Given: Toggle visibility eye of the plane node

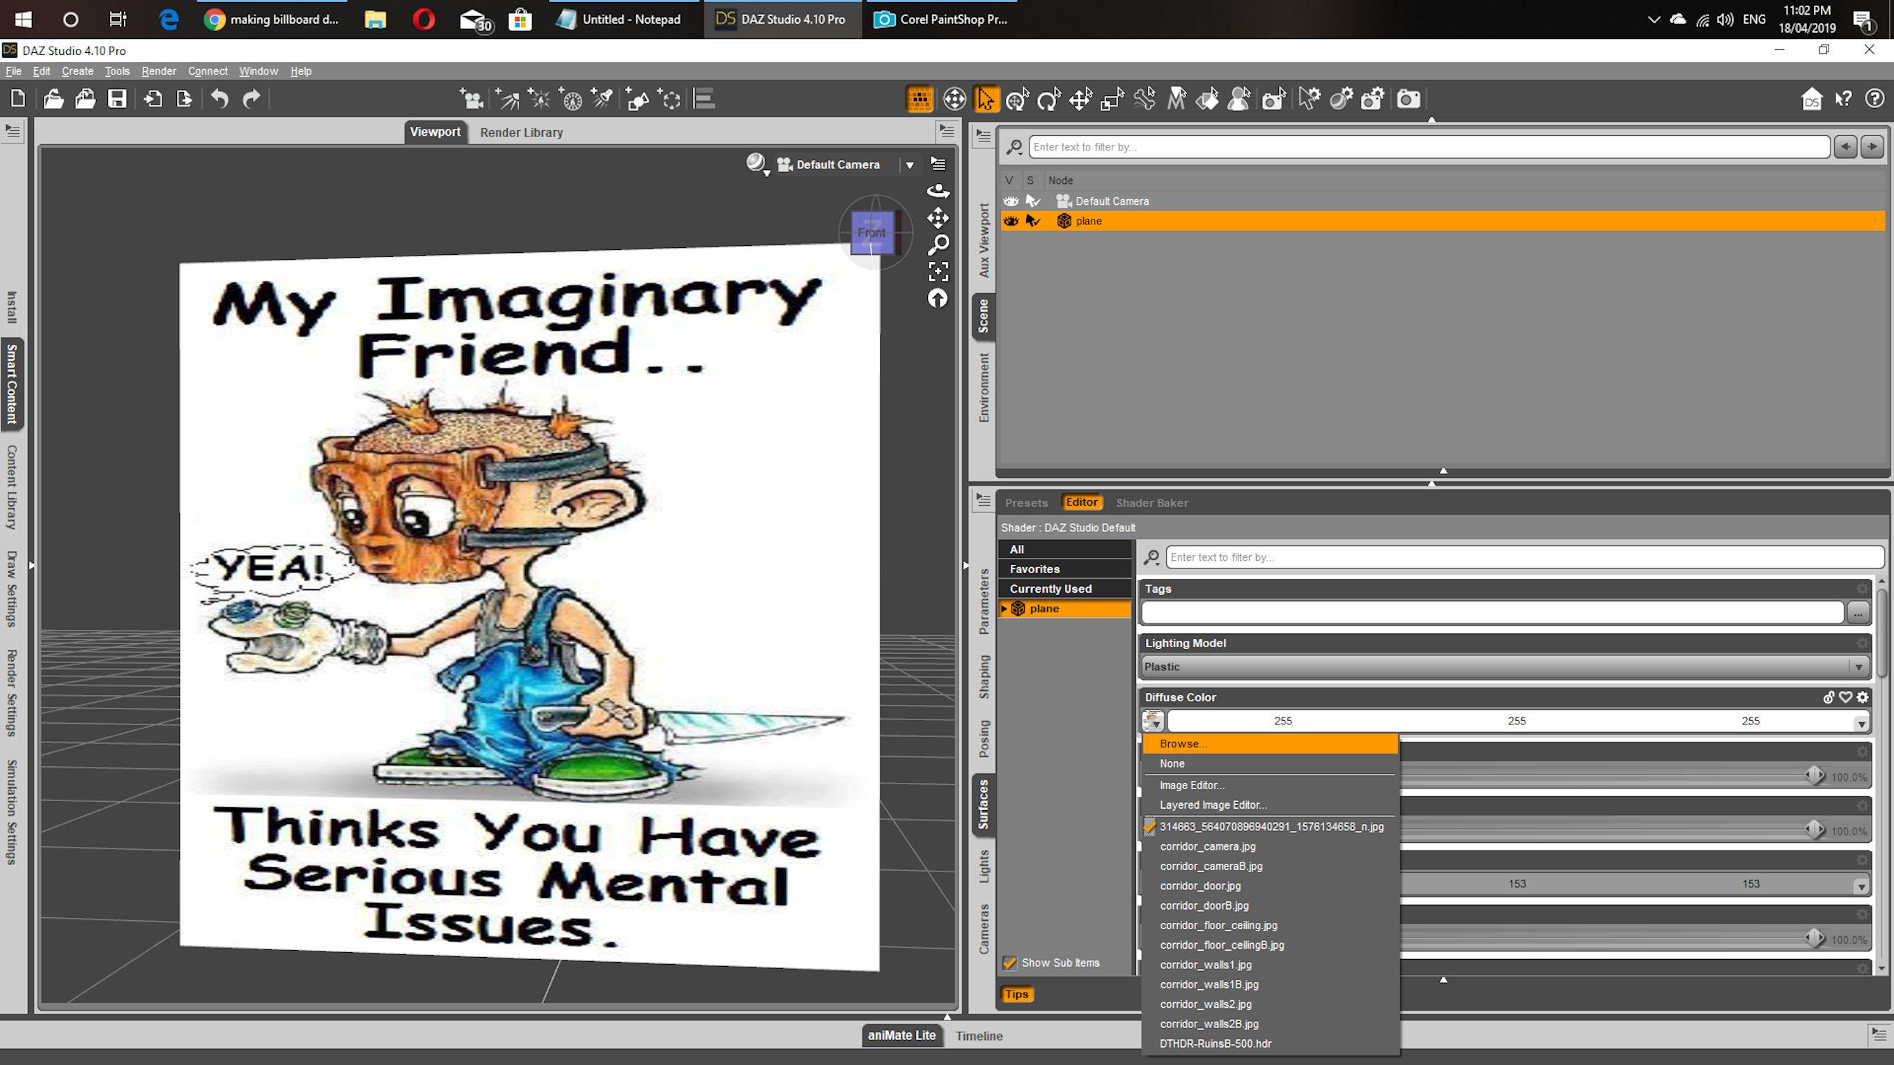Looking at the screenshot, I should click(x=1011, y=221).
